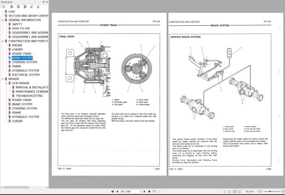The width and height of the screenshot is (285, 195).
Task: Click the bookmarks panel horizontal scrollbar
Action: pos(16,187)
